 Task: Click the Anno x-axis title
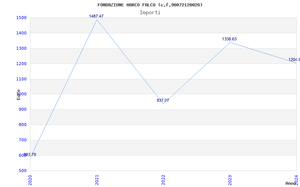(291, 183)
